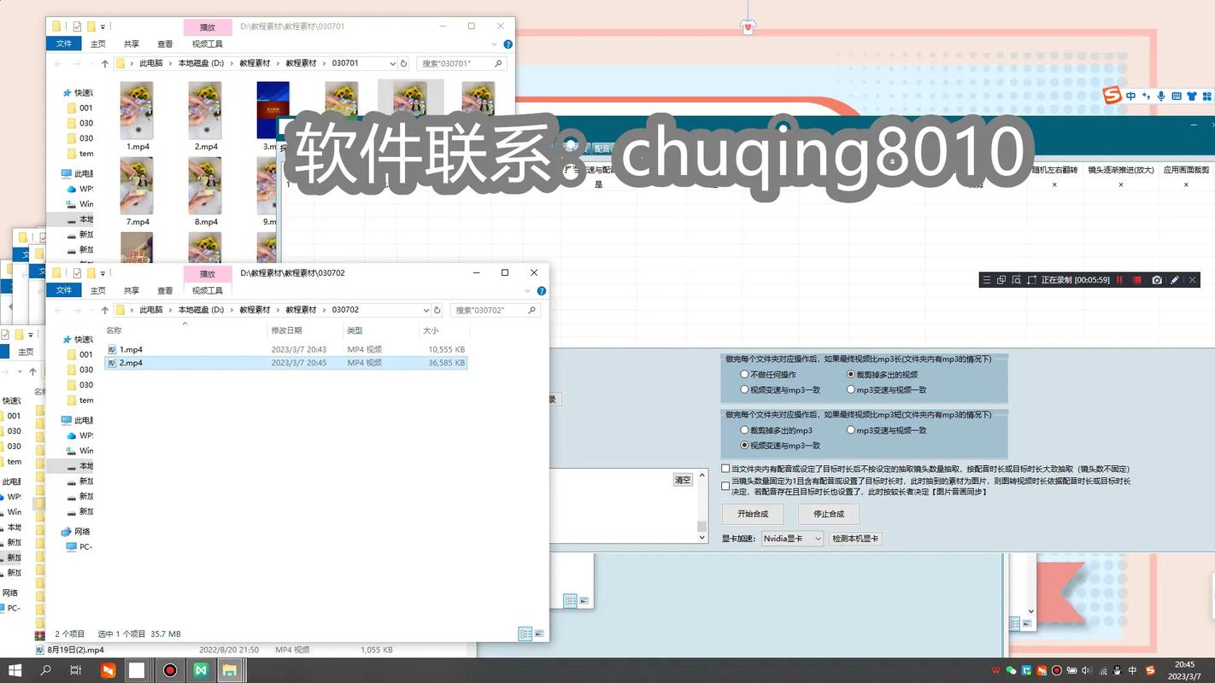Screen dimensions: 1215x683
Task: Click Sogou keyboard icon in IME bar
Action: coord(1176,96)
